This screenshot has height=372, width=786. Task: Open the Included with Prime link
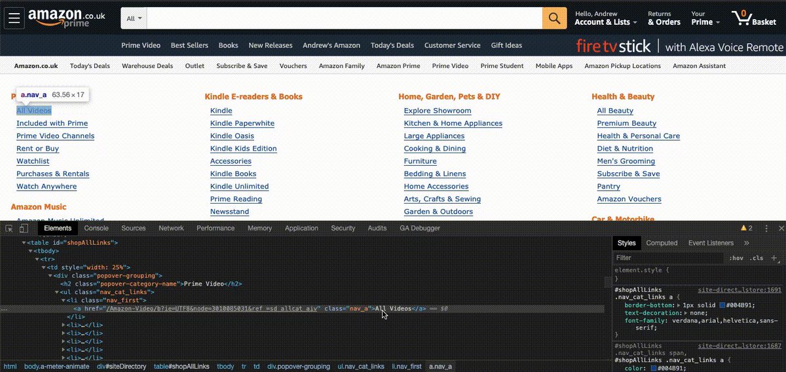click(x=52, y=123)
